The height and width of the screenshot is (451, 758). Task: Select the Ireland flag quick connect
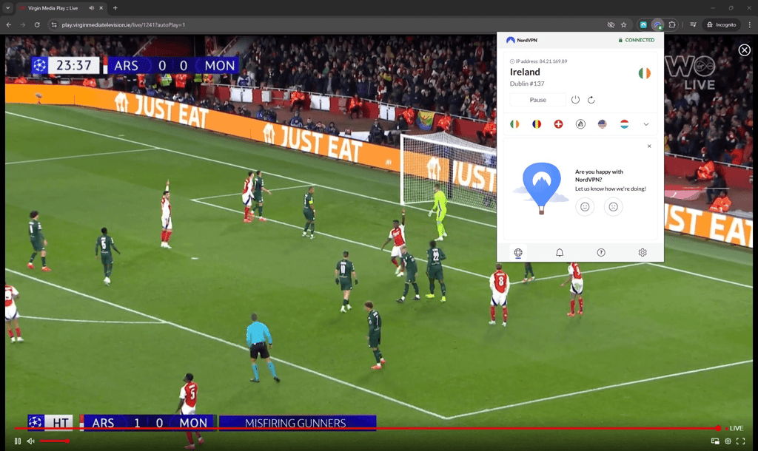tap(514, 124)
